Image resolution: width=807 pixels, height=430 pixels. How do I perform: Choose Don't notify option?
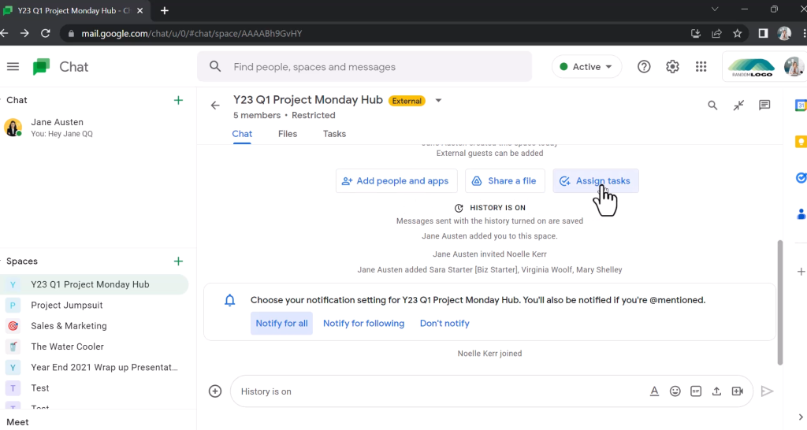click(x=444, y=324)
